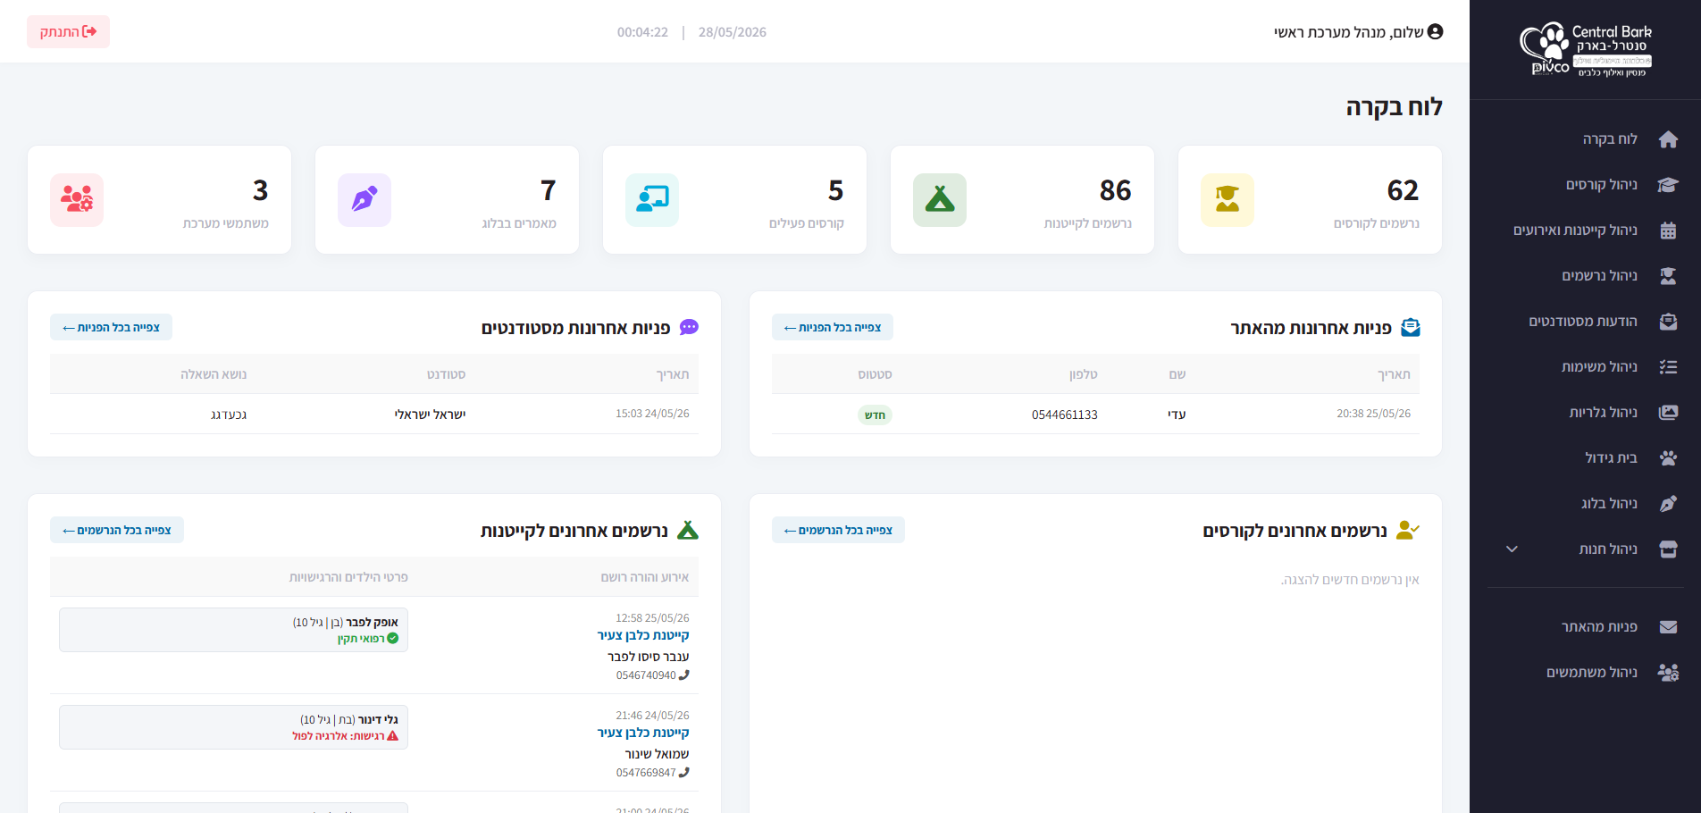Viewport: 1701px width, 813px height.
Task: Click the Central Bark logo
Action: click(x=1586, y=49)
